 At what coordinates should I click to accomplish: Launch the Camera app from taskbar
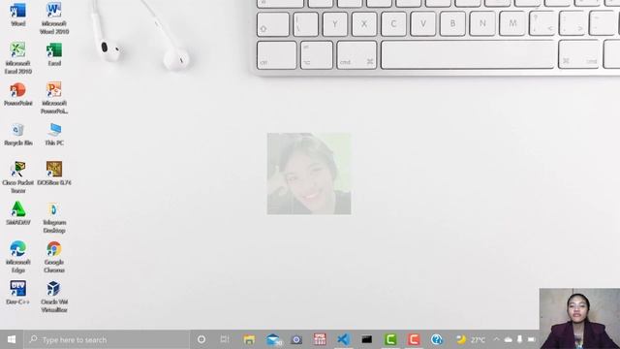(296, 339)
